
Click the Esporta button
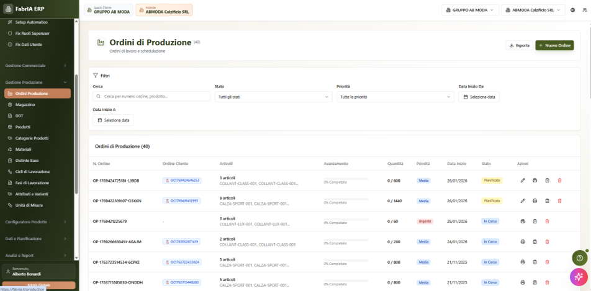(519, 45)
